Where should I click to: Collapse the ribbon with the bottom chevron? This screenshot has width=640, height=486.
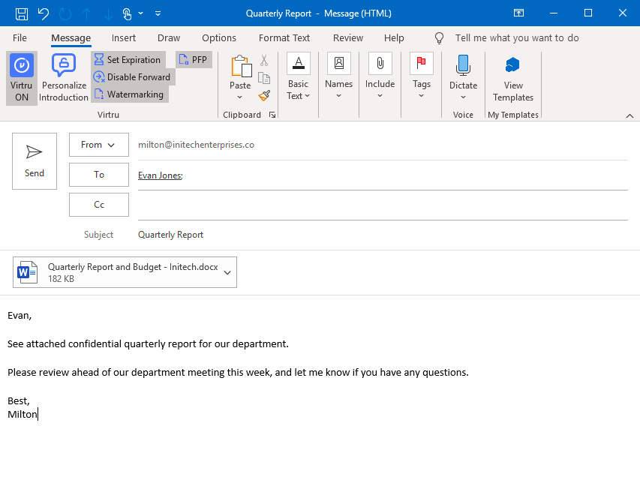click(629, 116)
